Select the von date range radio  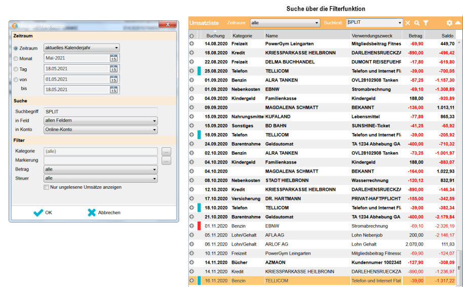click(16, 79)
